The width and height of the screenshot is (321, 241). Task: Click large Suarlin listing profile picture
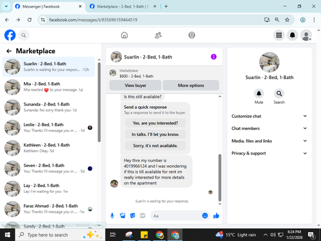(x=269, y=62)
